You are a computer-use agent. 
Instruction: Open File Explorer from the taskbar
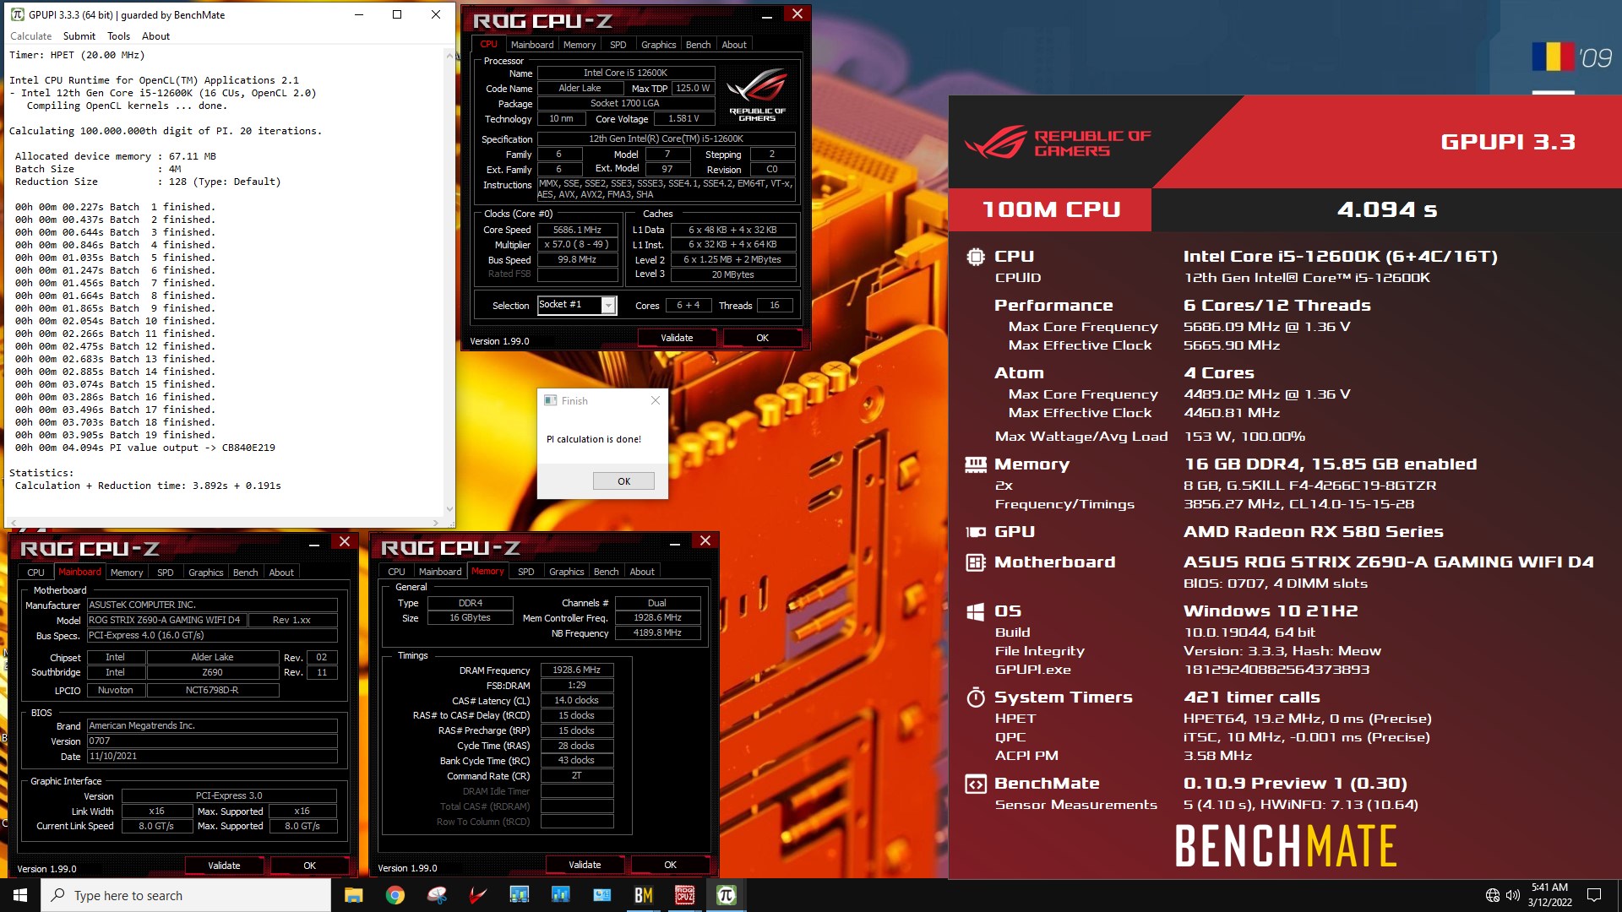point(353,895)
